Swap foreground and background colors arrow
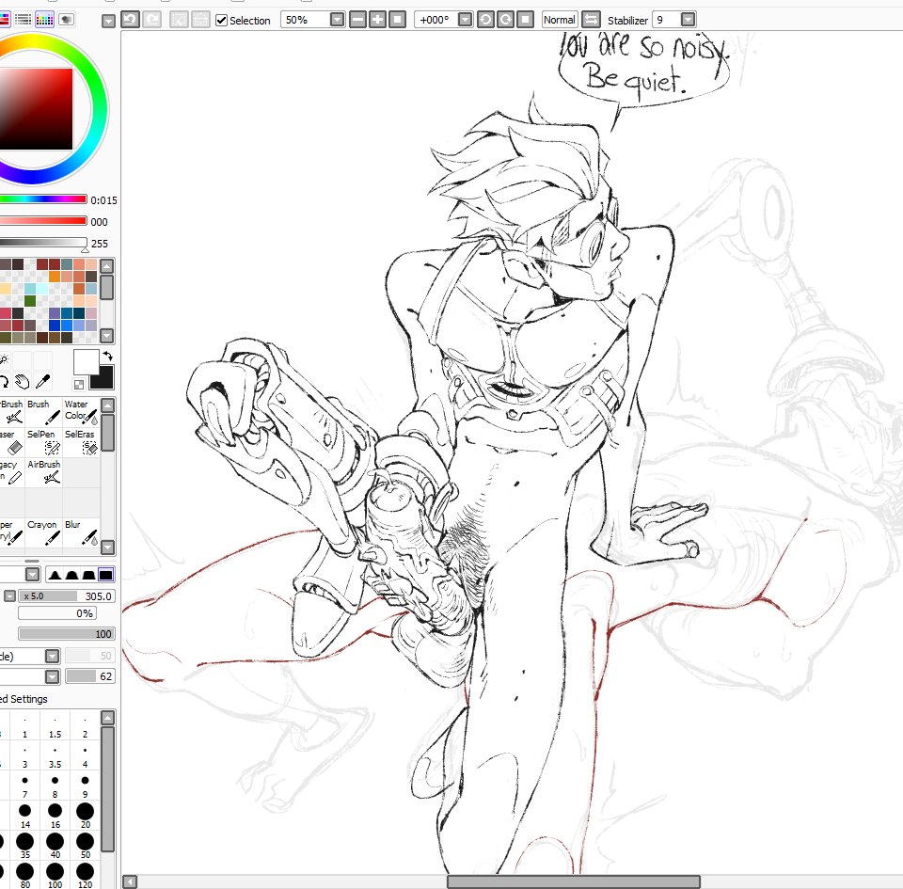This screenshot has height=889, width=903. tap(107, 356)
